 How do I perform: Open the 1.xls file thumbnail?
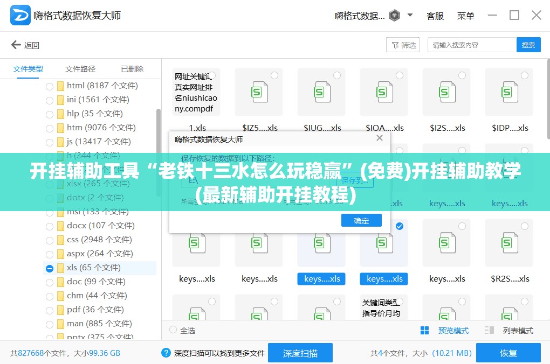coord(196,92)
